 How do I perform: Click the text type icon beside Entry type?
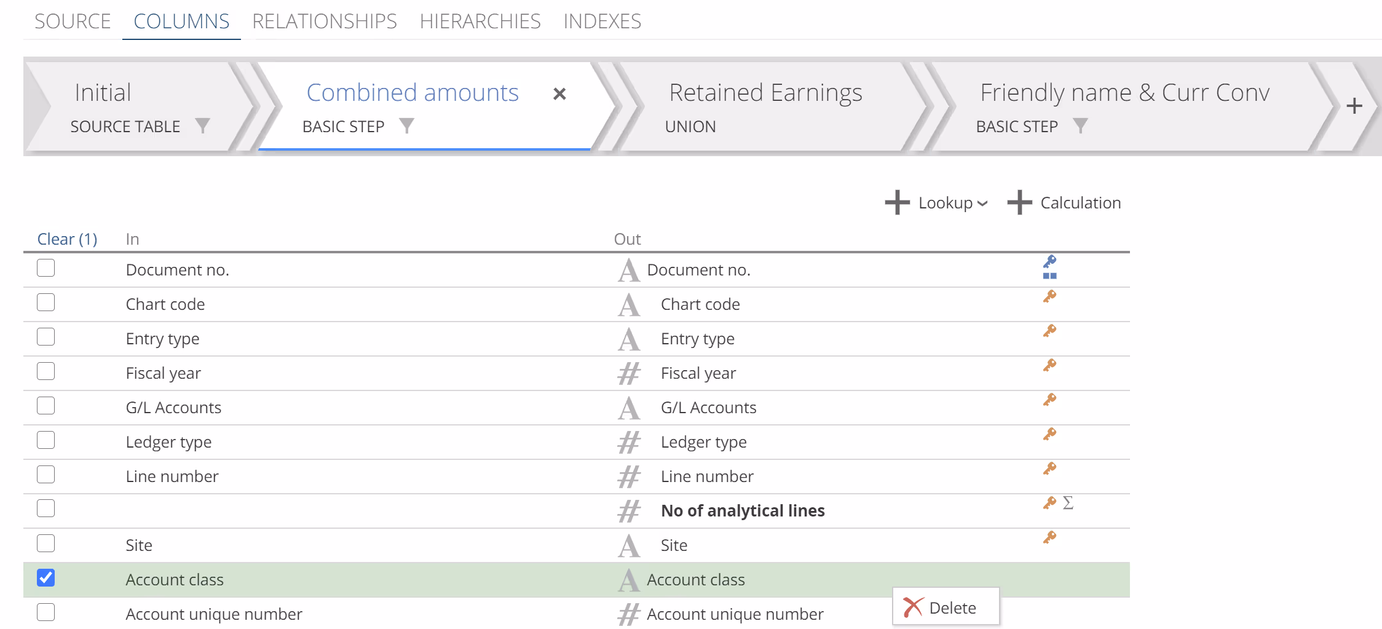pyautogui.click(x=628, y=339)
